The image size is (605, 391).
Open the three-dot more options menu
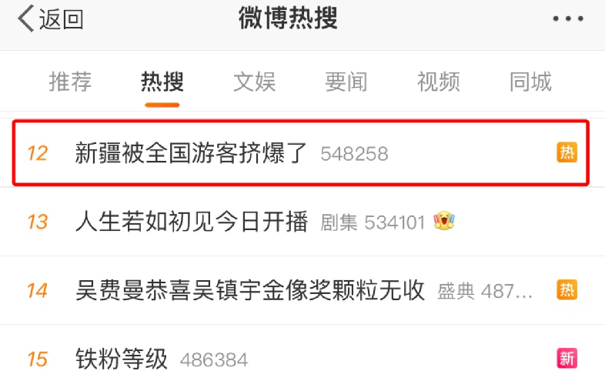tap(568, 18)
